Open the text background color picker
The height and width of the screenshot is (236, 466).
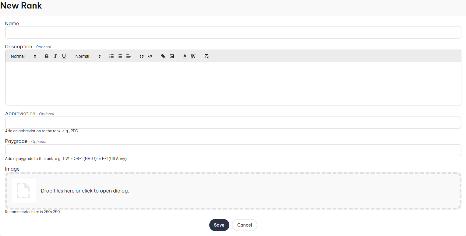point(193,56)
